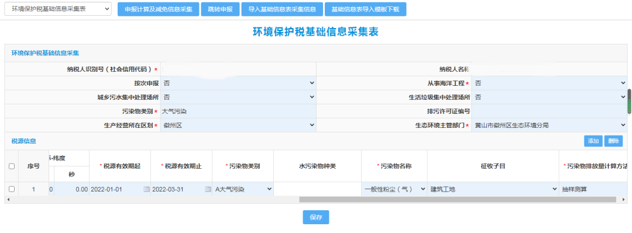The image size is (632, 233).
Task: Open 征收子目 dropdown showing 建筑工地
Action: (x=493, y=189)
